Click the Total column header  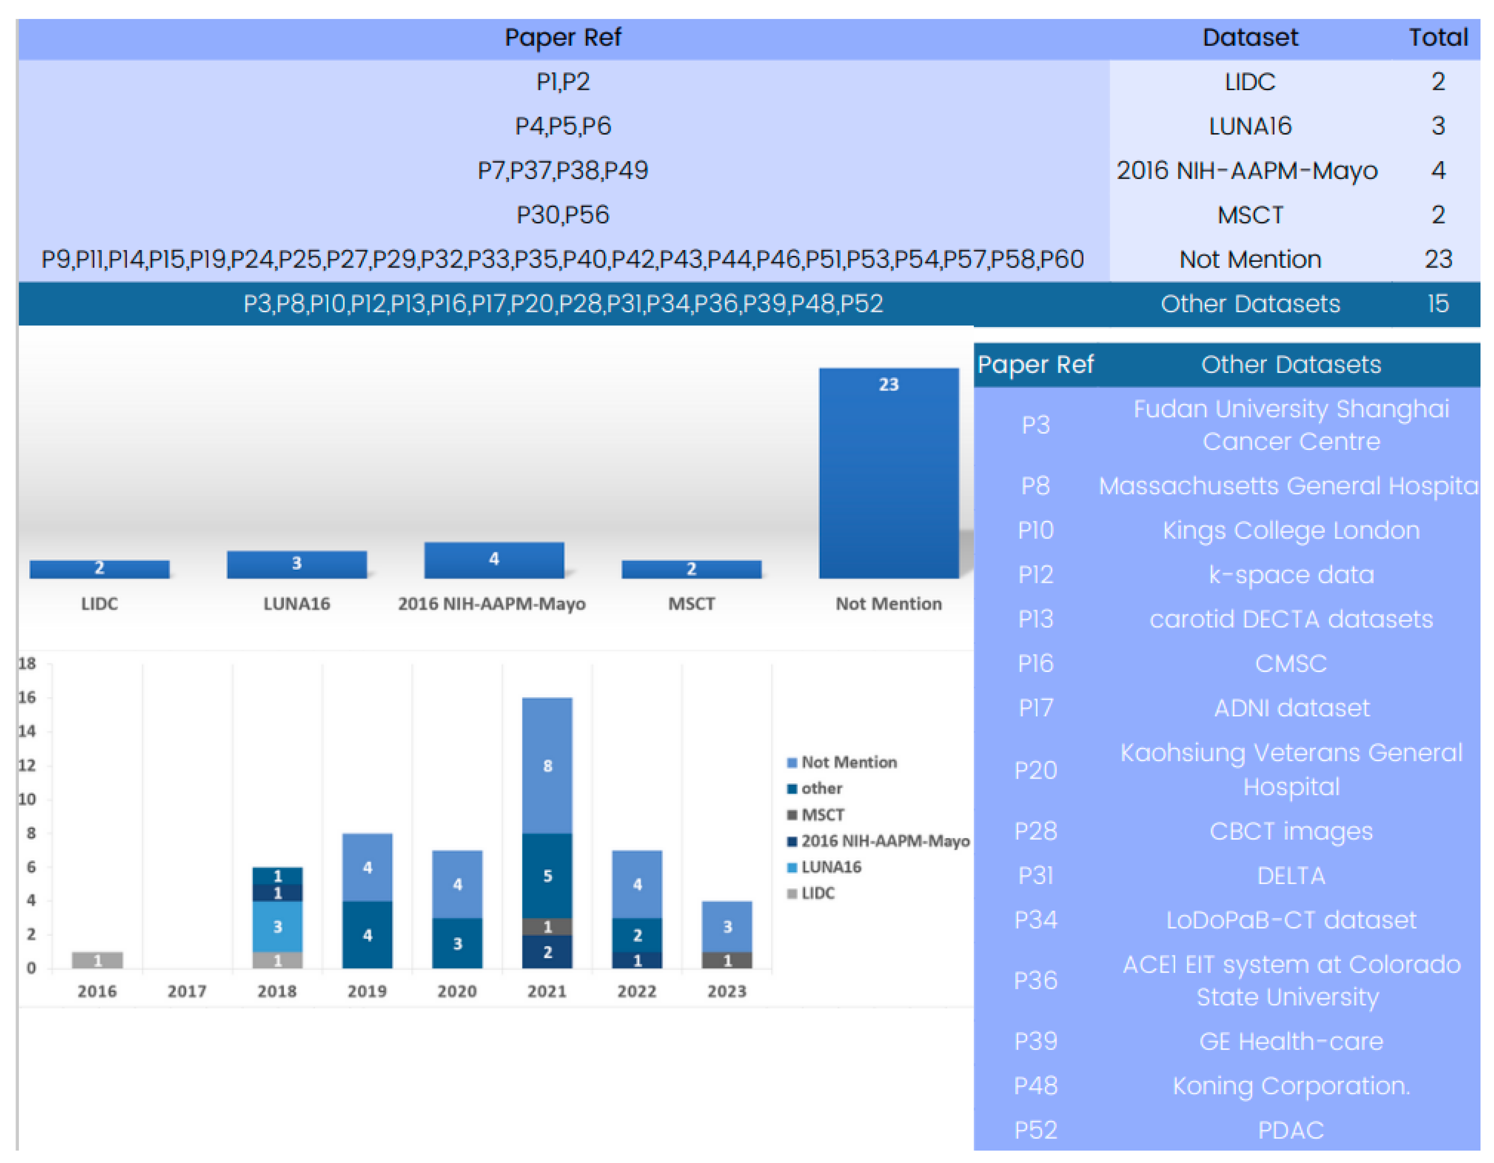tap(1438, 38)
